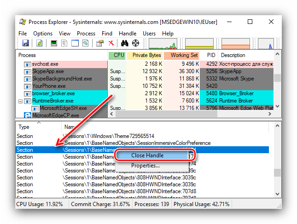
Task: Sort by the Process column header
Action: click(x=62, y=55)
